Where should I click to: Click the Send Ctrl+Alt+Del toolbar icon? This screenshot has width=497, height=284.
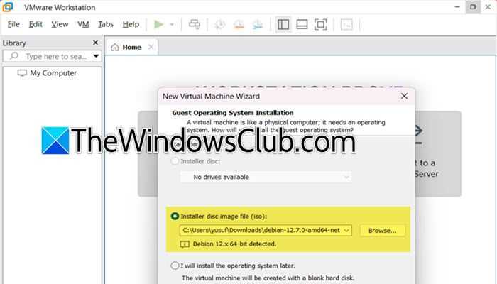point(195,24)
